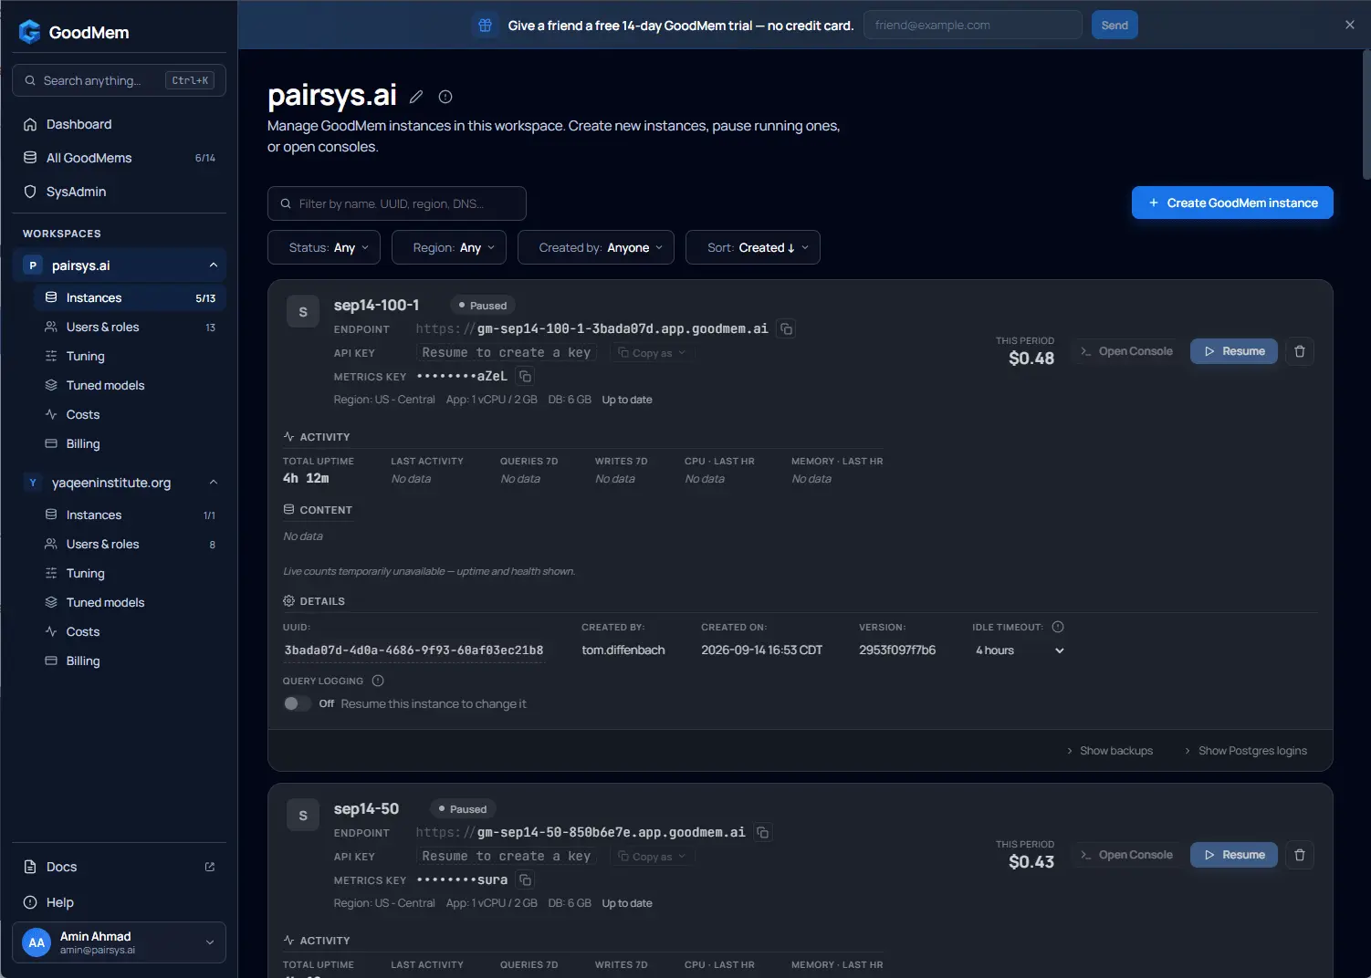Delete the sep14-100-1 instance via trash icon

tap(1300, 351)
